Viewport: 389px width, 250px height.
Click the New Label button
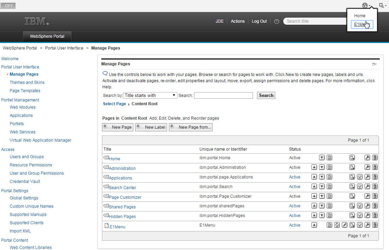(151, 127)
